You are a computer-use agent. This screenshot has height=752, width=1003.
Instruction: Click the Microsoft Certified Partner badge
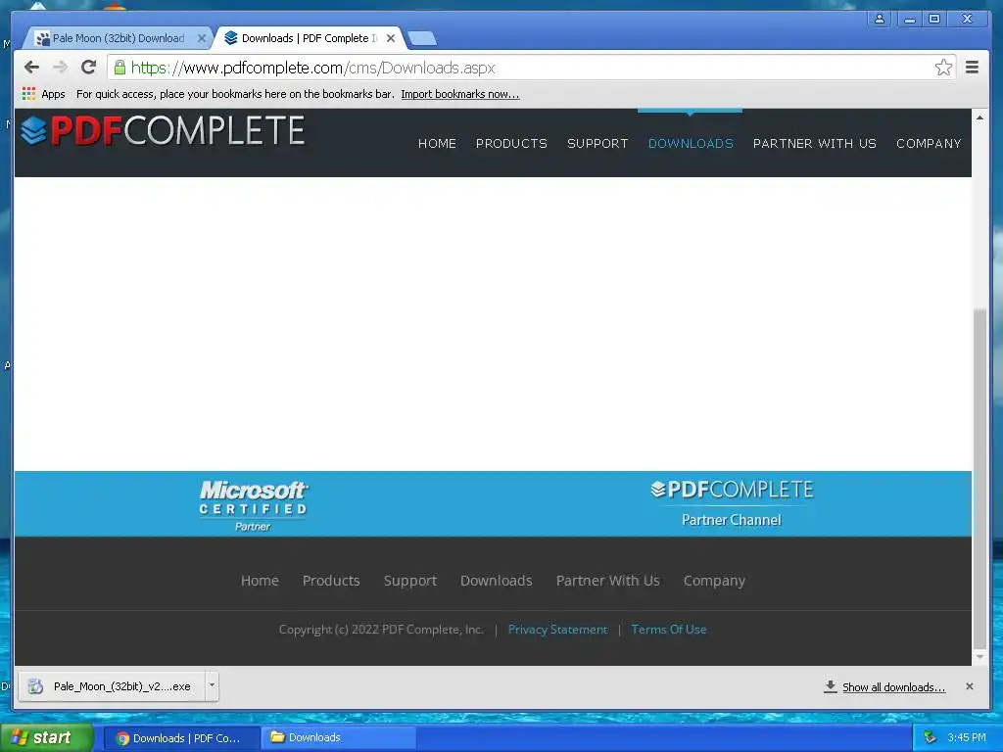click(254, 505)
